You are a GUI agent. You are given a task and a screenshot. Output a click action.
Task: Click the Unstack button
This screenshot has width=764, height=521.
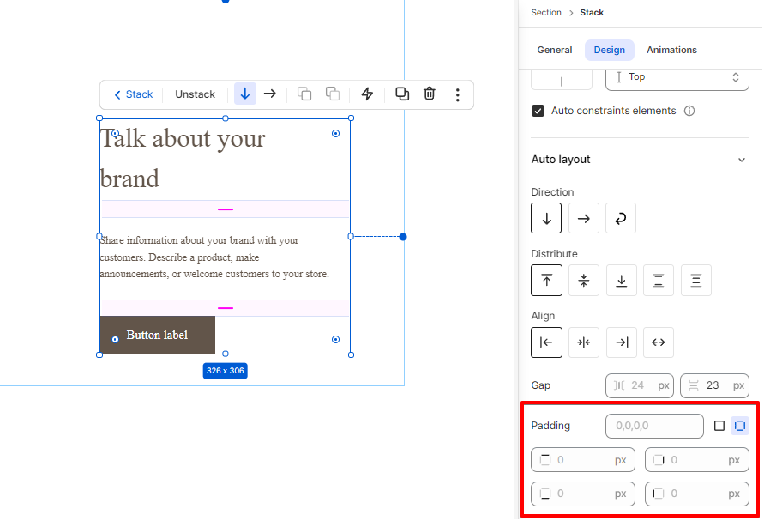coord(195,94)
